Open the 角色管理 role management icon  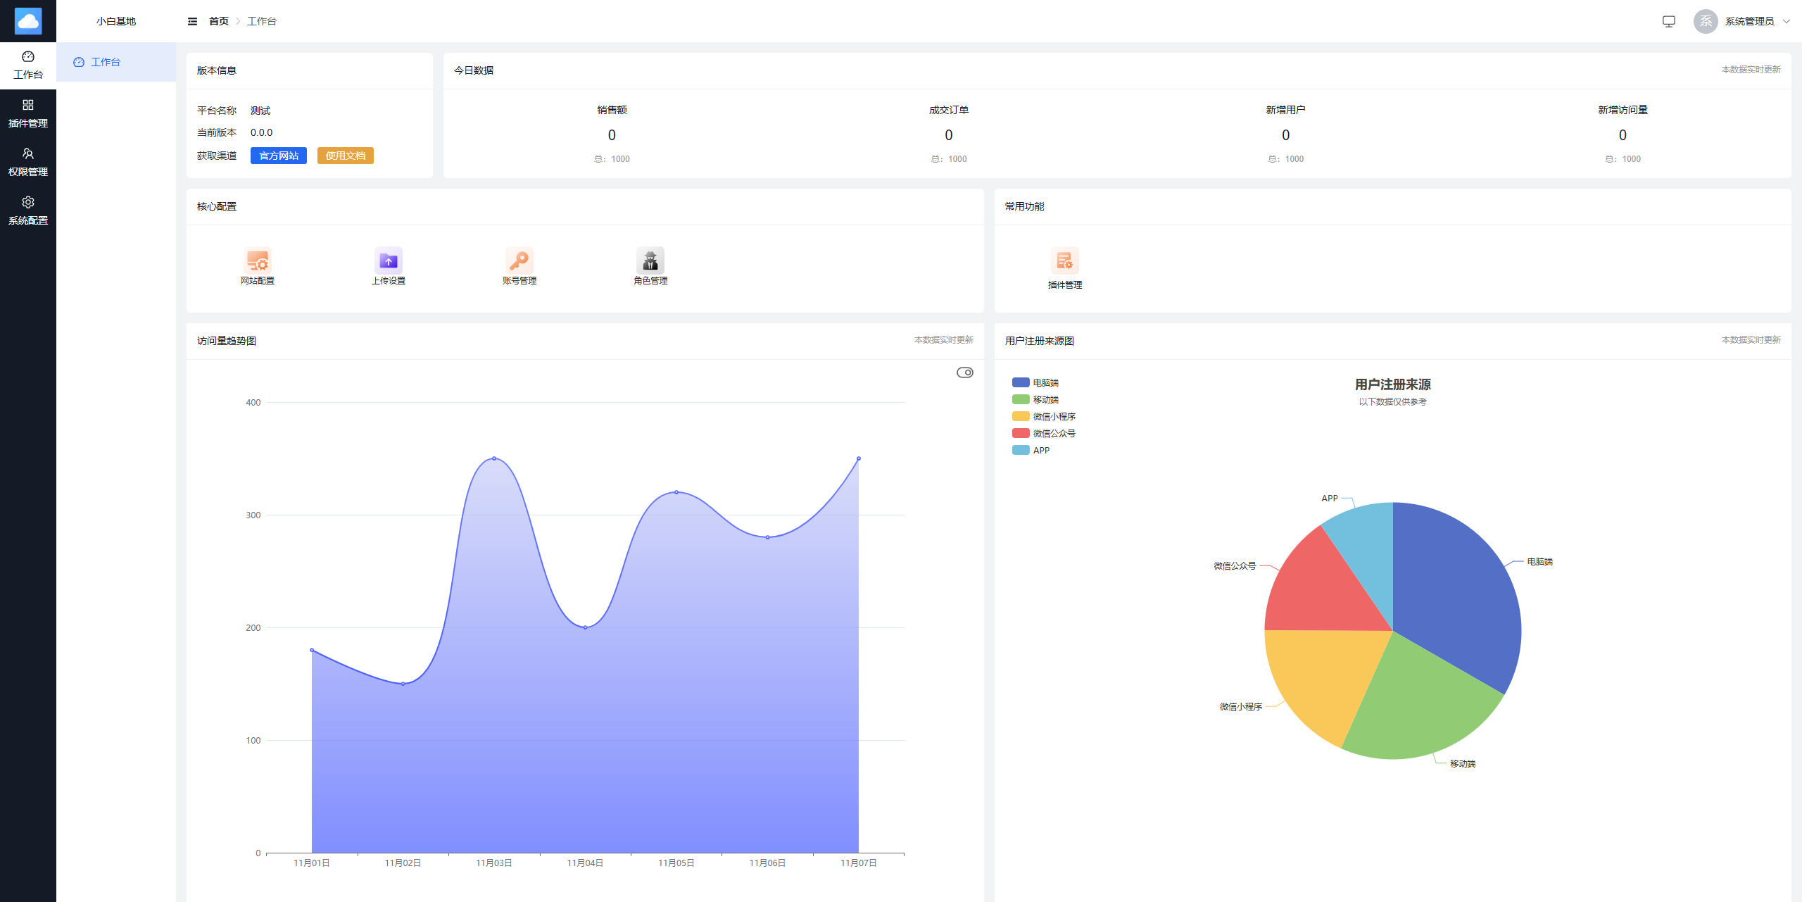(x=650, y=261)
